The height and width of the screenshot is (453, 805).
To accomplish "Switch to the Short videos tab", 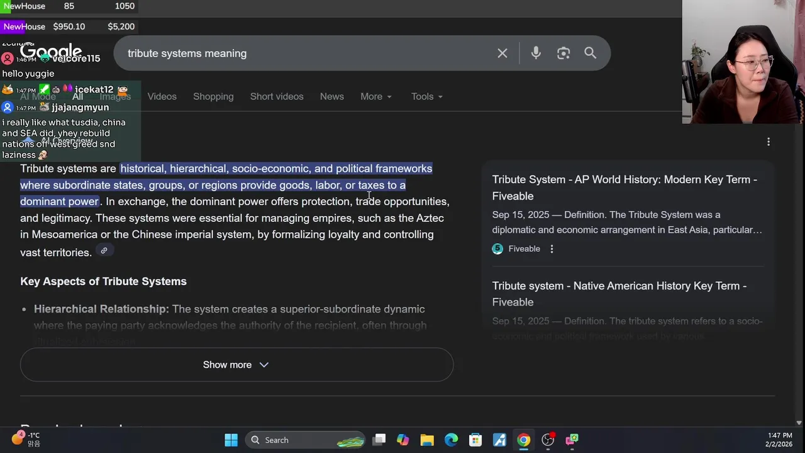I will 277,96.
